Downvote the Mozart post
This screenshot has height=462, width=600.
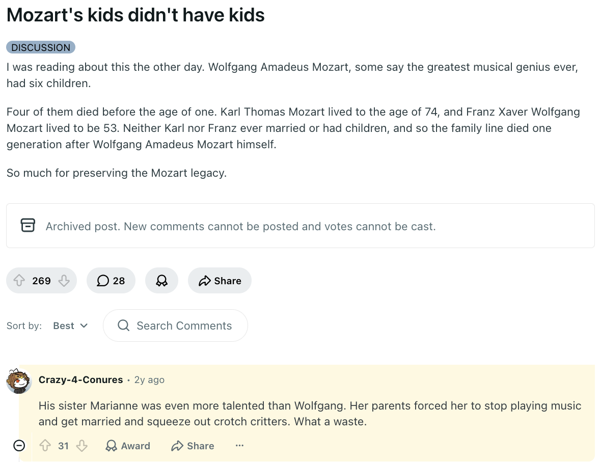coord(64,281)
